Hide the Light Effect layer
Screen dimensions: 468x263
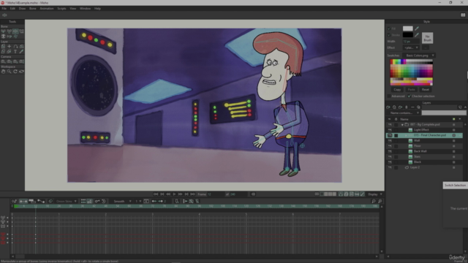pyautogui.click(x=390, y=130)
